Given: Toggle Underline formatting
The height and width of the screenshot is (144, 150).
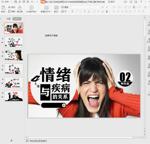Looking at the screenshot, I should [81, 12].
